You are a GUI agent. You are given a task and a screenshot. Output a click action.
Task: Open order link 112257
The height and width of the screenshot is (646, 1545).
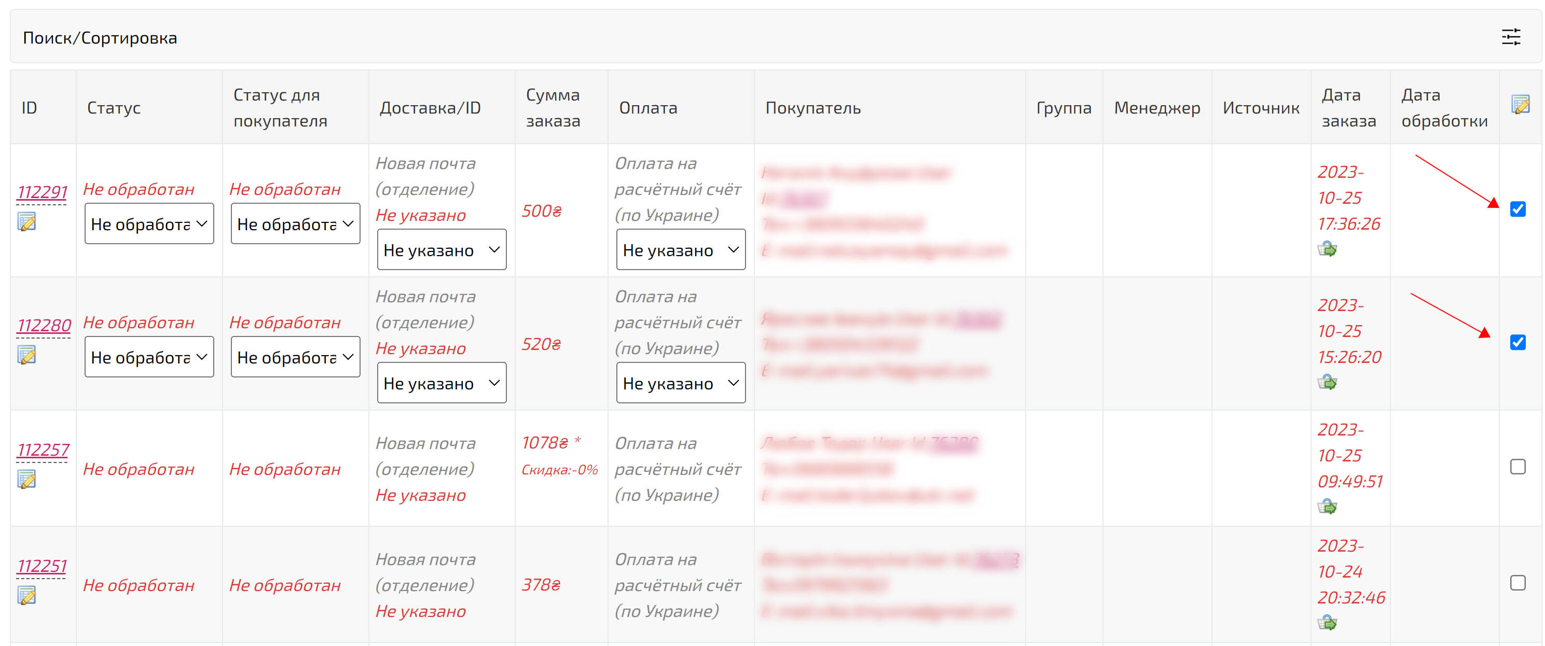[x=43, y=450]
